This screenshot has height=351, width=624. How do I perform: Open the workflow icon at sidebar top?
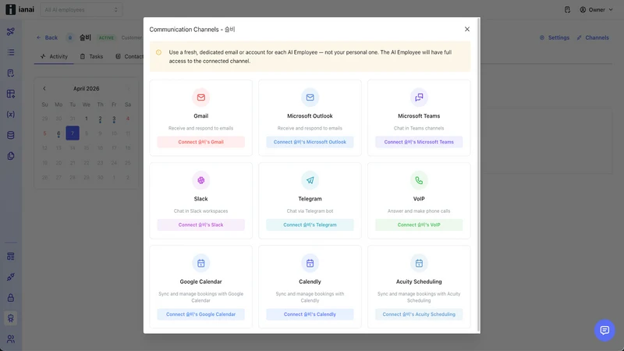pyautogui.click(x=11, y=31)
